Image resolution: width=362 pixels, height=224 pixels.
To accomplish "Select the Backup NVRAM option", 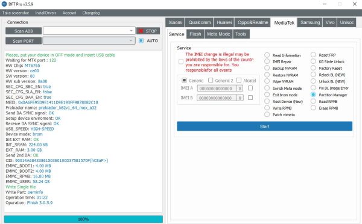I will (x=267, y=68).
